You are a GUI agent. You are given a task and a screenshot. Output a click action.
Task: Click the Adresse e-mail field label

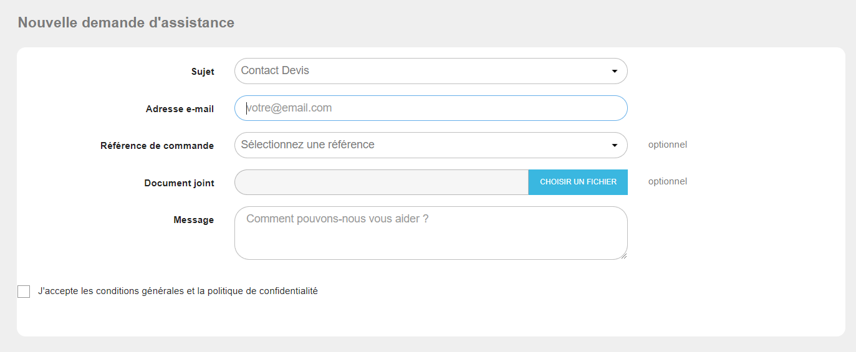pyautogui.click(x=180, y=109)
